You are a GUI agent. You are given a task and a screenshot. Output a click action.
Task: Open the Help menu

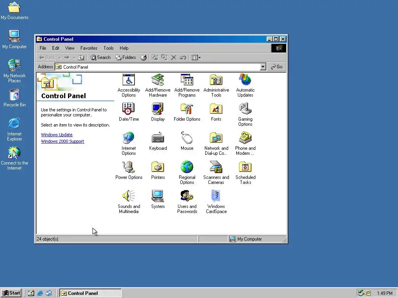coord(124,48)
